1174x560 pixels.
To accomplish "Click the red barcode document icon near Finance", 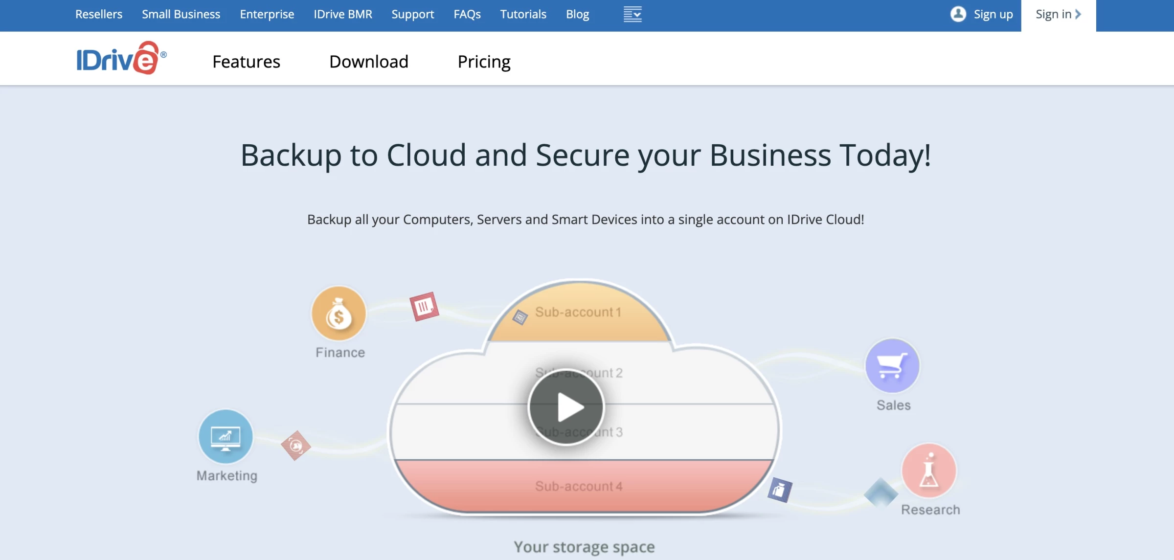I will click(x=424, y=307).
